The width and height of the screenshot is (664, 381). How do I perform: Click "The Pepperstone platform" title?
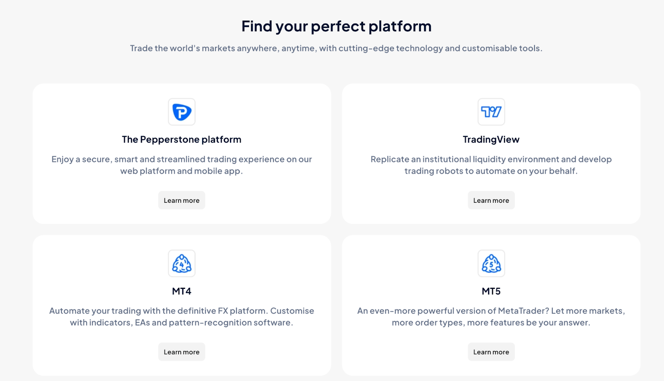(181, 140)
